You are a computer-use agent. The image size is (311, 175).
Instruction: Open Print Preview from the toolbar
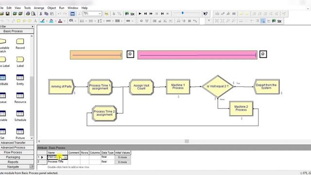[x=34, y=14]
